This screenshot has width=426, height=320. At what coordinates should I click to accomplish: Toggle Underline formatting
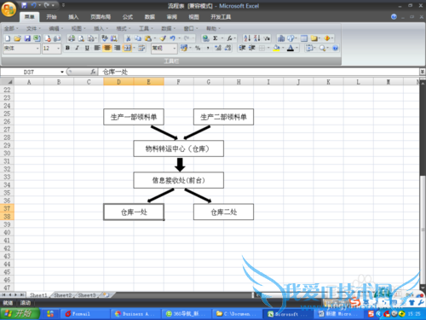pos(87,48)
